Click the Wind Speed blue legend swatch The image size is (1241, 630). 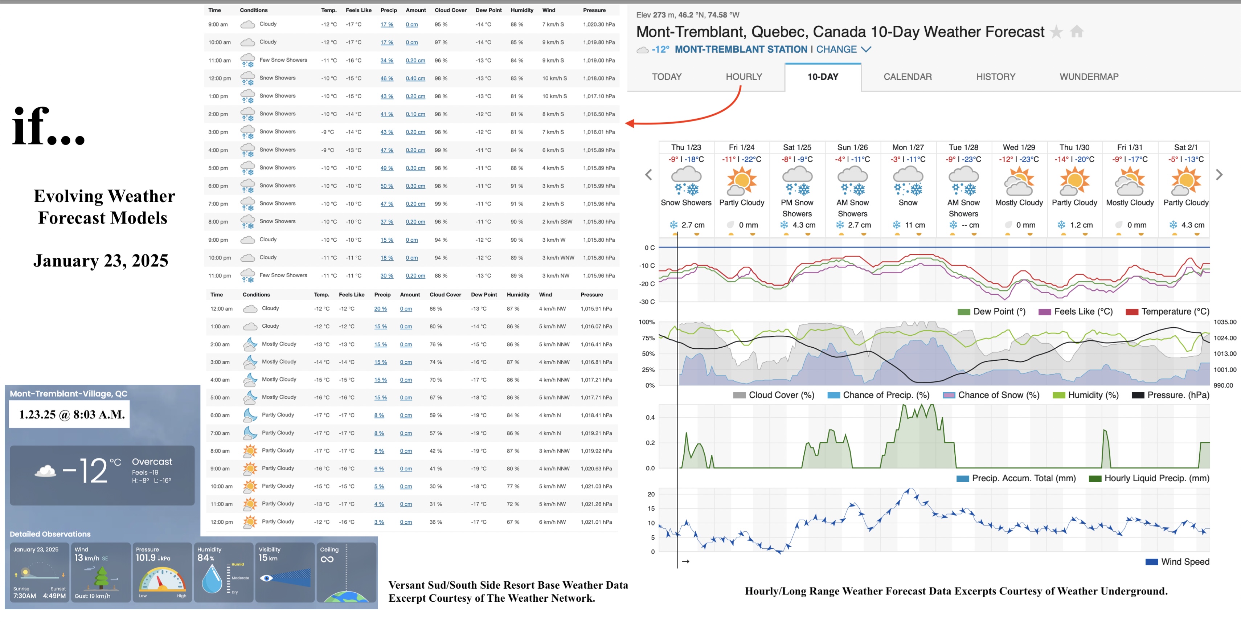(x=1151, y=562)
